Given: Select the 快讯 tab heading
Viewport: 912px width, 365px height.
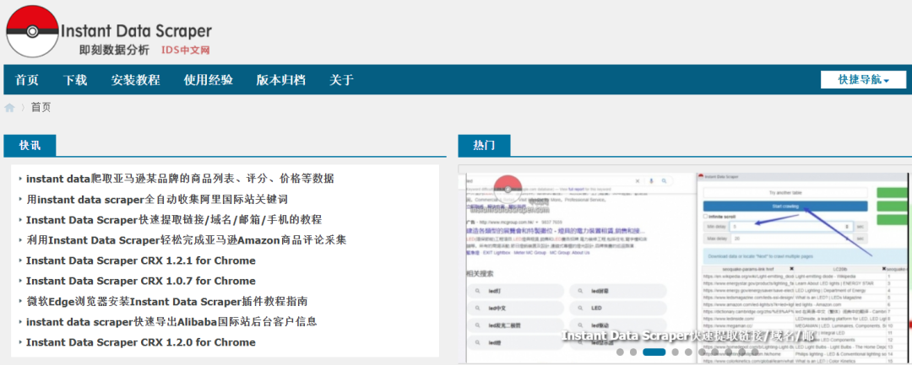Looking at the screenshot, I should click(x=30, y=146).
